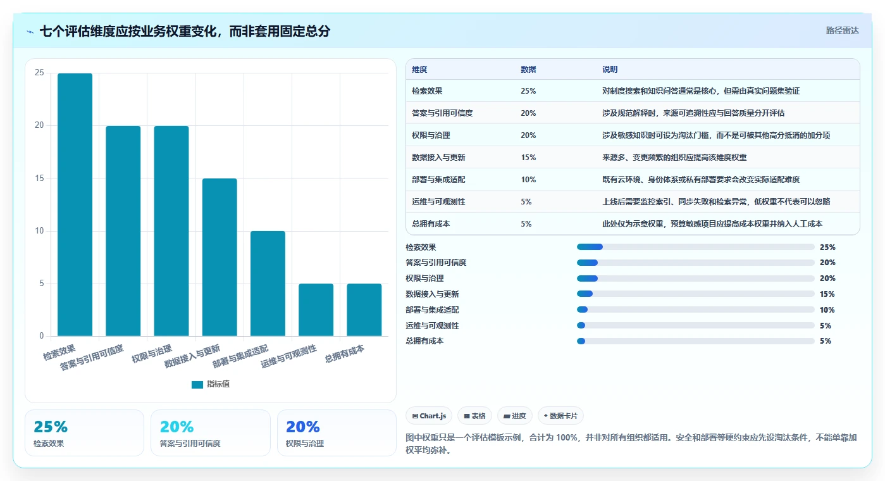This screenshot has height=481, width=885.
Task: Click the 数据 column header
Action: 528,70
